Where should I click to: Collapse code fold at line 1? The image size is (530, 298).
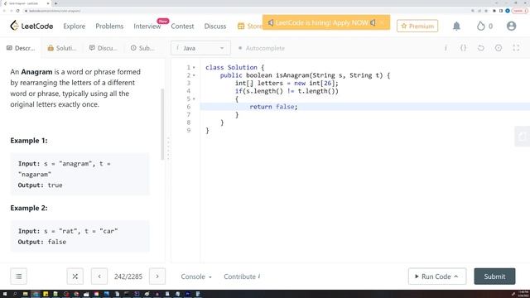tap(194, 68)
